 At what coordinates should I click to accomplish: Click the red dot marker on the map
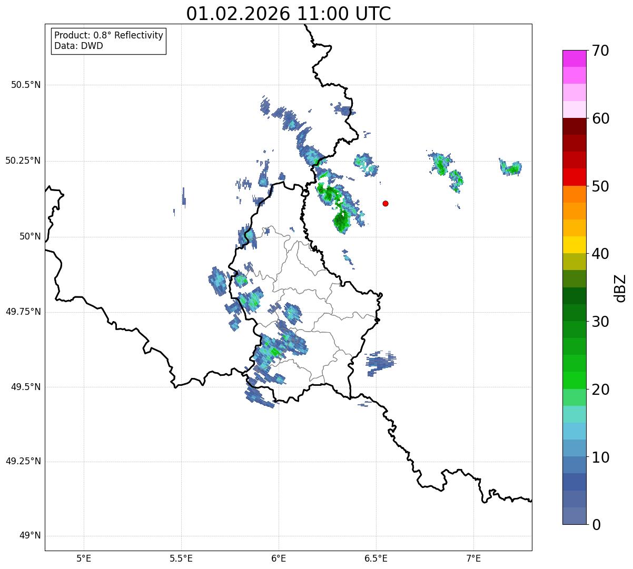point(385,203)
